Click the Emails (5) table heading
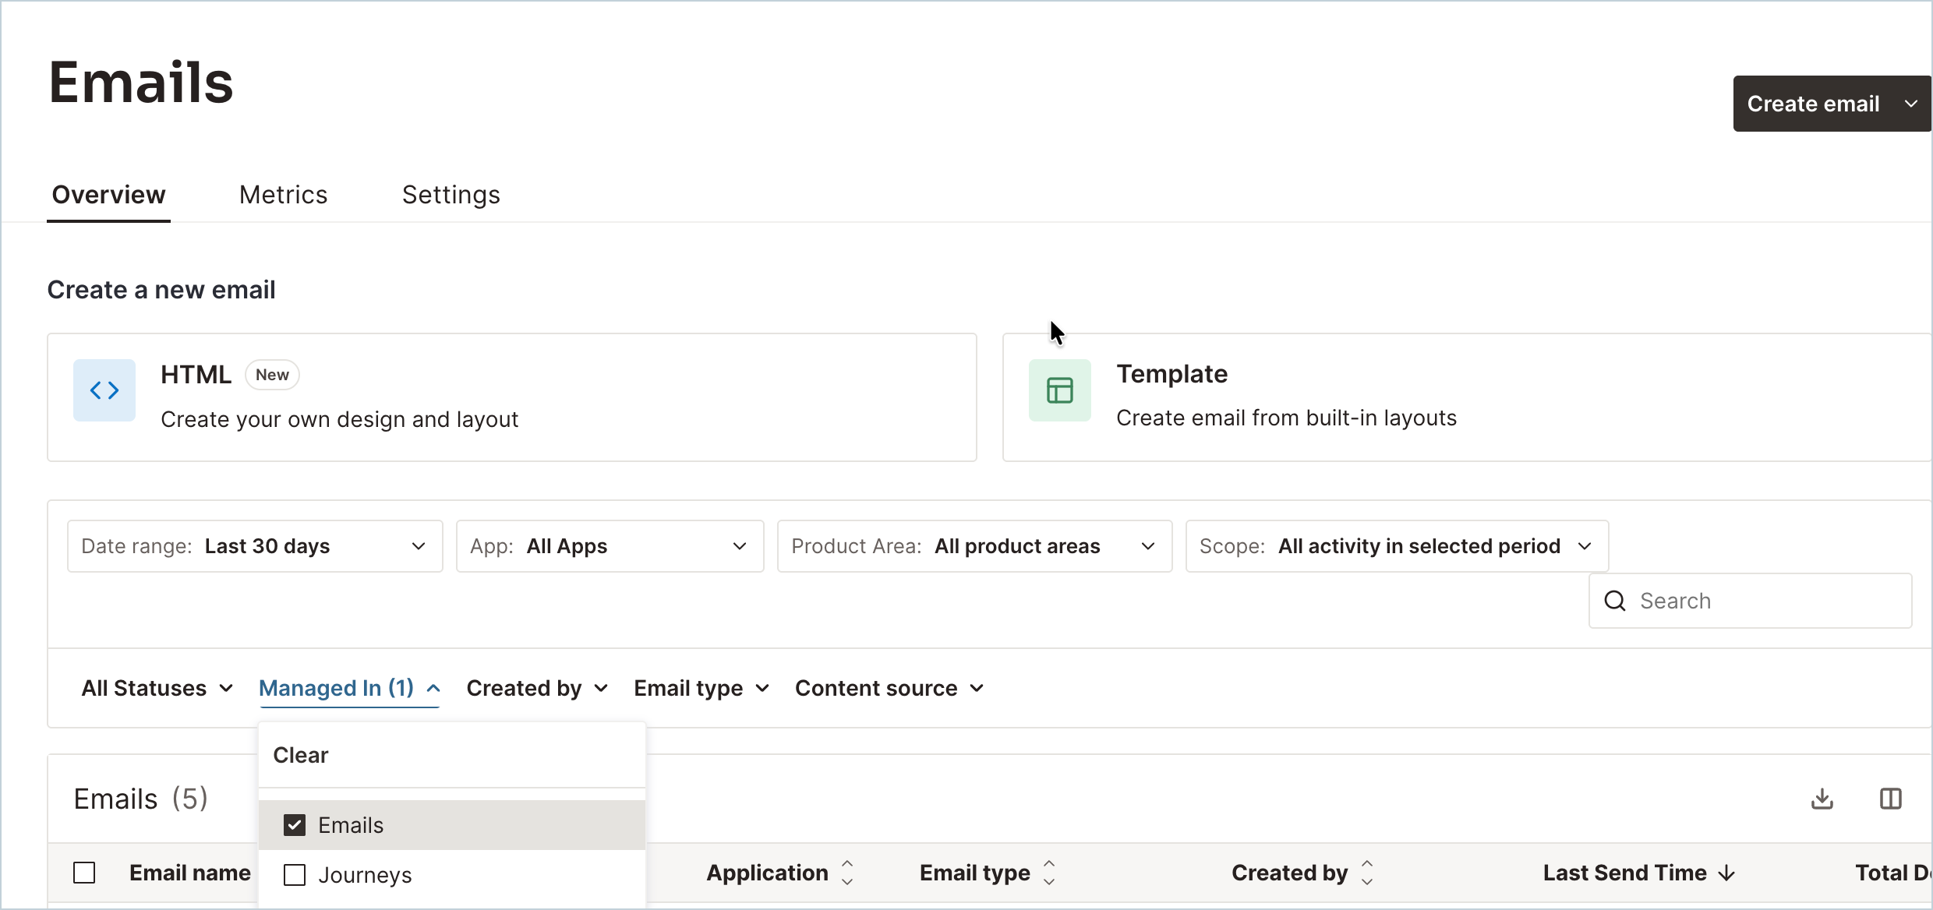Screen dimensions: 1933x910 click(x=141, y=799)
